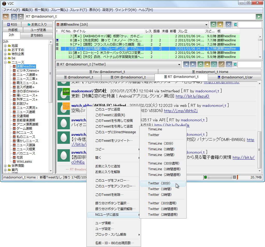
Task: Close the 速報headline thread list tab
Action: [229, 25]
